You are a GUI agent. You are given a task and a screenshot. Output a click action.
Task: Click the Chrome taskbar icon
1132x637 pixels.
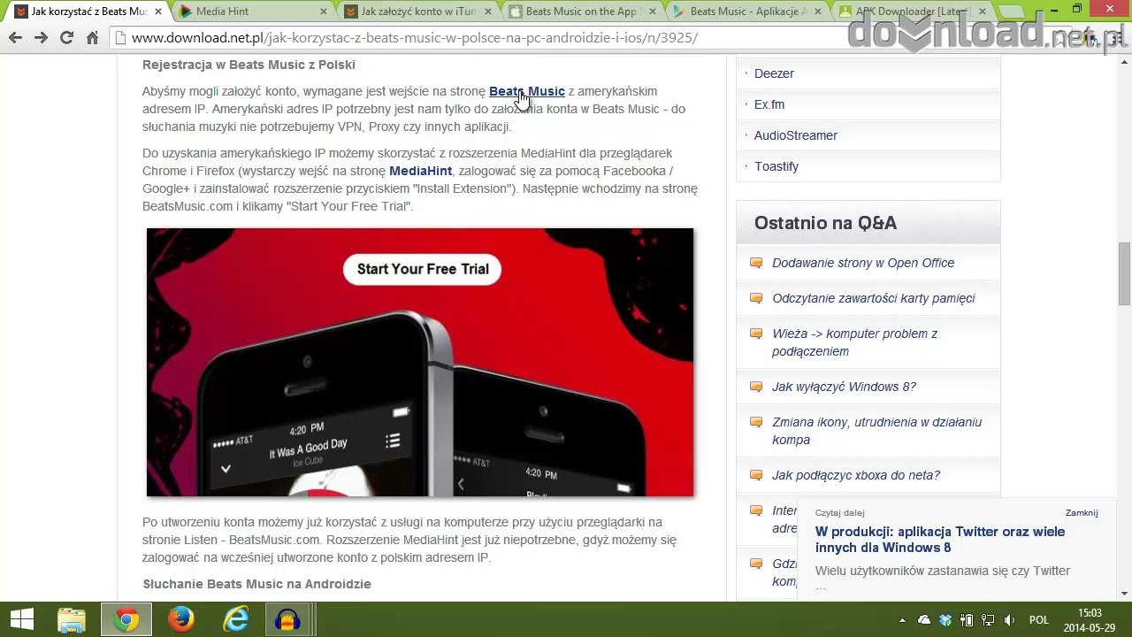point(126,619)
